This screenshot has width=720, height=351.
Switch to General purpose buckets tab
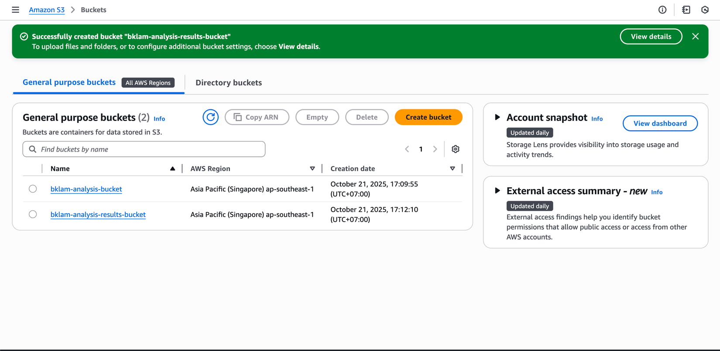pos(69,82)
